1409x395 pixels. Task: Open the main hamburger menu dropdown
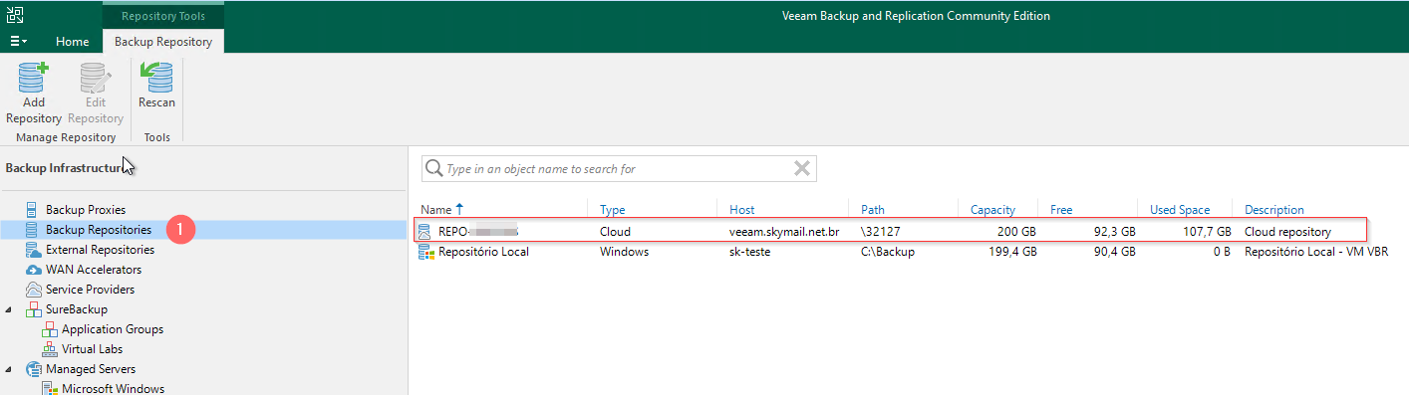pos(18,42)
